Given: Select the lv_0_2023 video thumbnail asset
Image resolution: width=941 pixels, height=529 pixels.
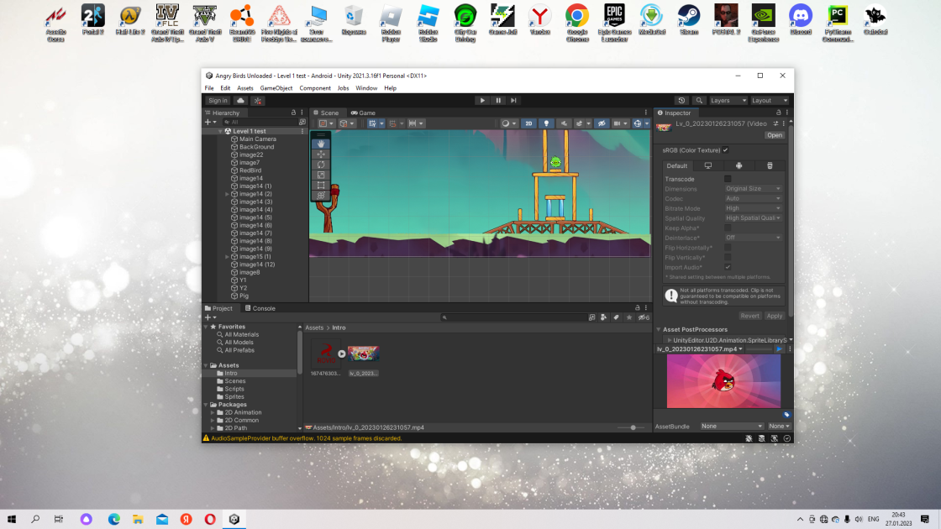Looking at the screenshot, I should coord(363,354).
